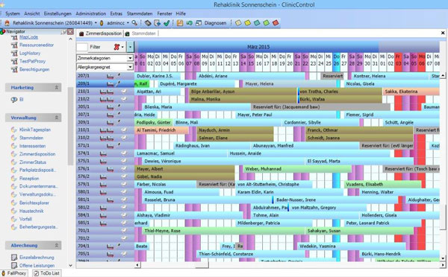
Task: Click the yellow tag in toolbar
Action: (247, 23)
